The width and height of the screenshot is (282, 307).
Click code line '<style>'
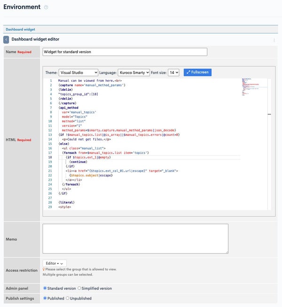tap(64, 207)
